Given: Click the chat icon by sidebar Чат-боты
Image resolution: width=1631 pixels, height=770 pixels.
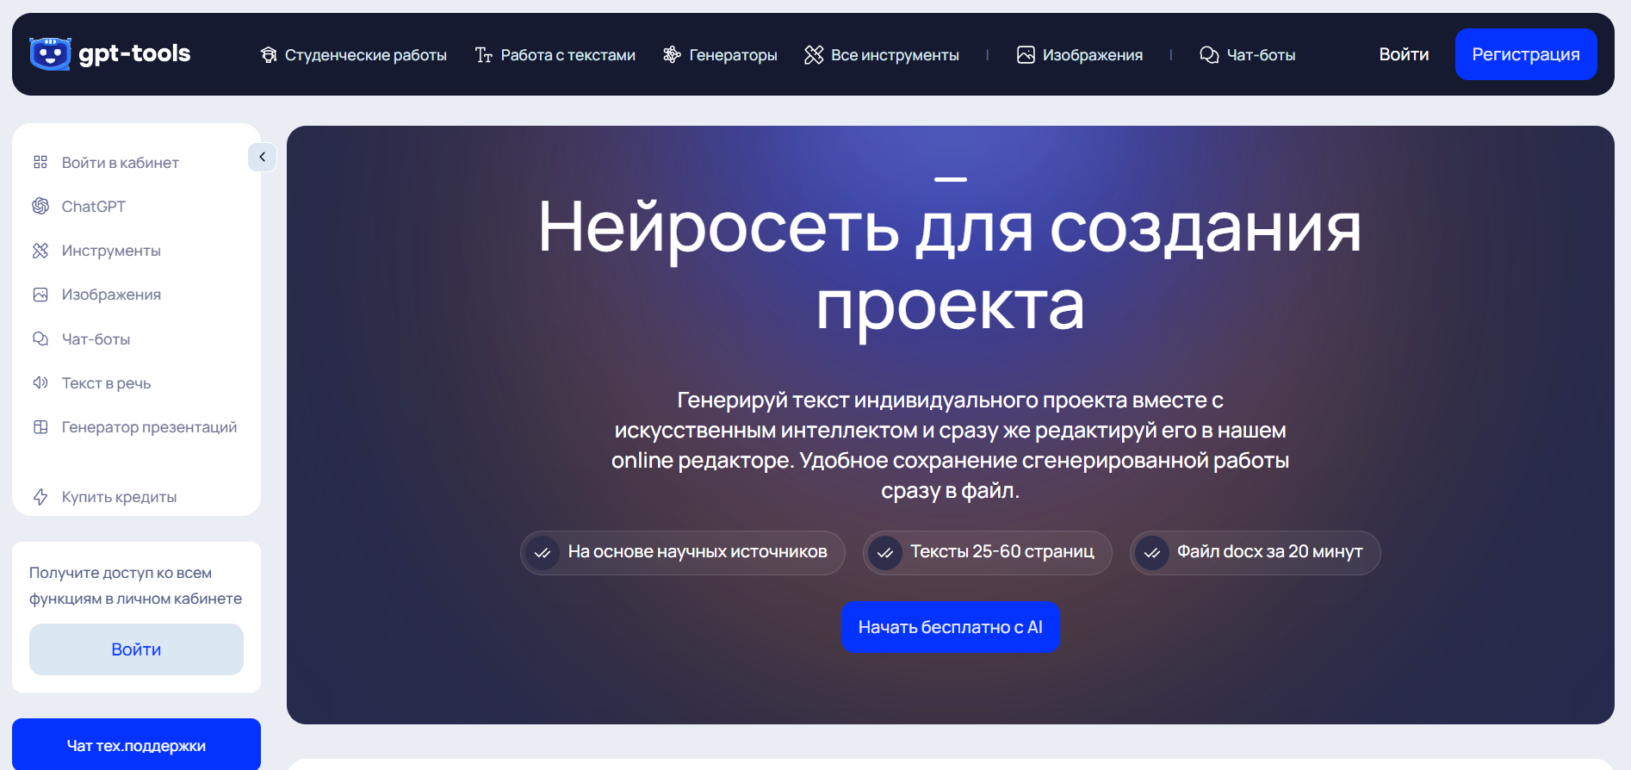Looking at the screenshot, I should click(40, 338).
